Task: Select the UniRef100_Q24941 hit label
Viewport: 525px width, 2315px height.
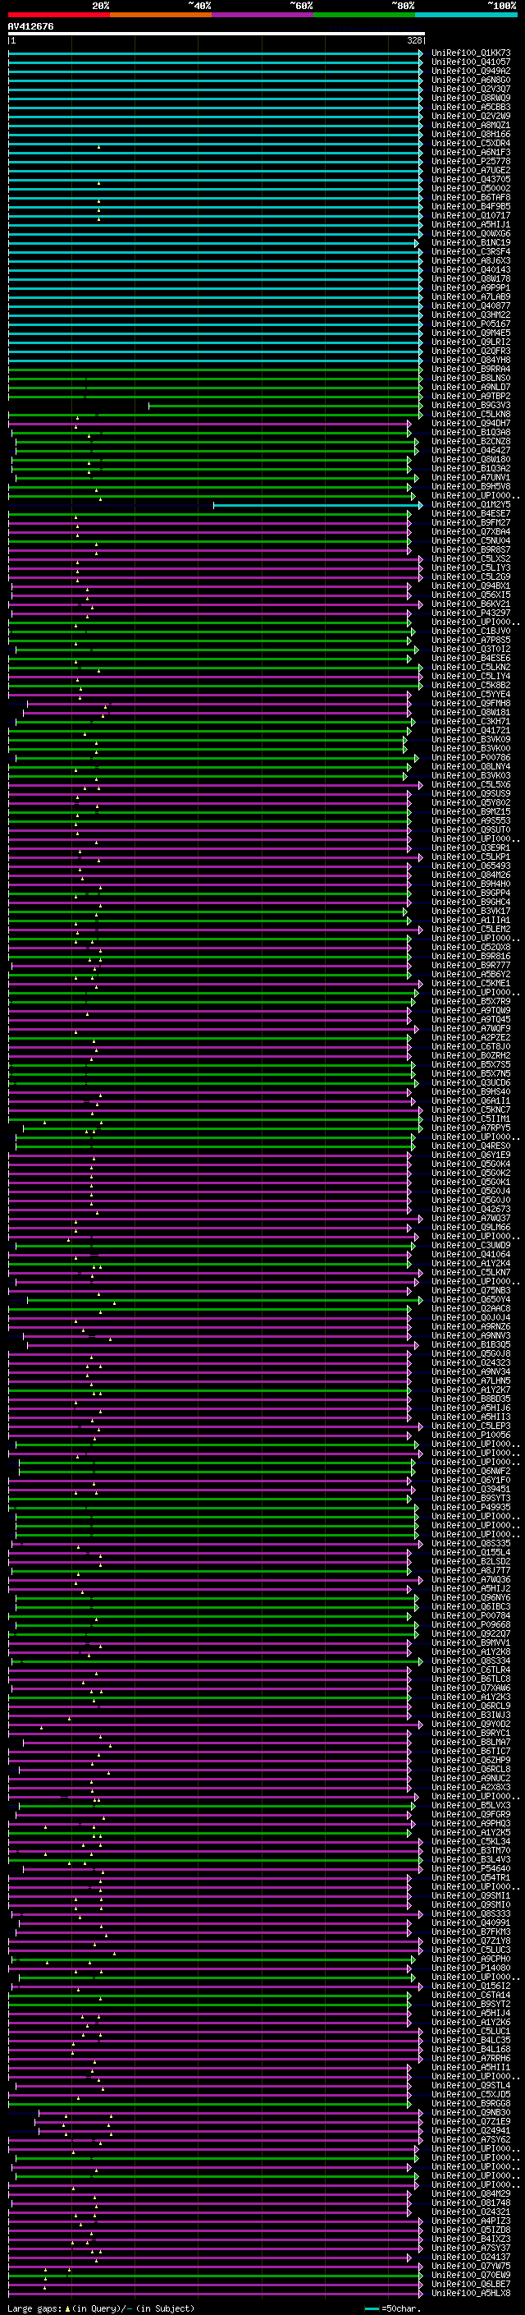Action: [x=471, y=2131]
